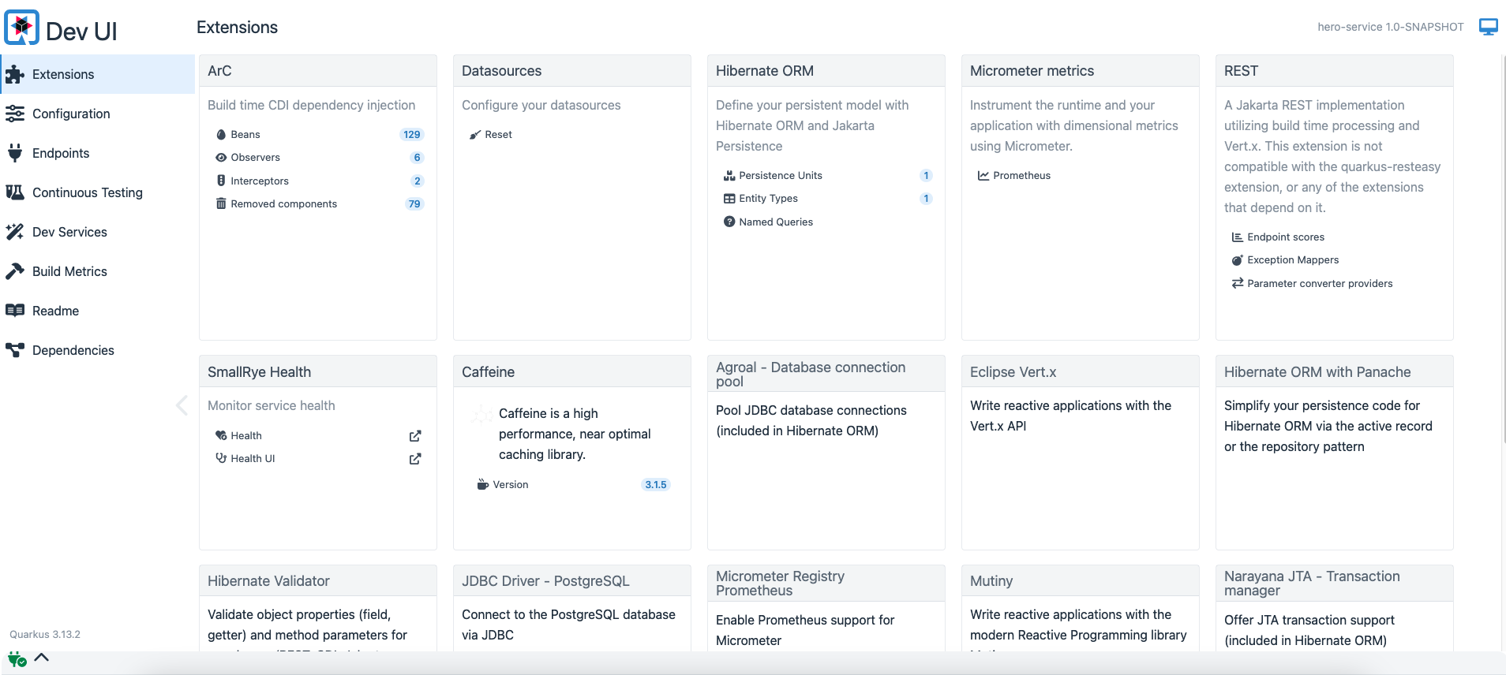
Task: Click the Dev Services magic wand icon
Action: click(15, 232)
